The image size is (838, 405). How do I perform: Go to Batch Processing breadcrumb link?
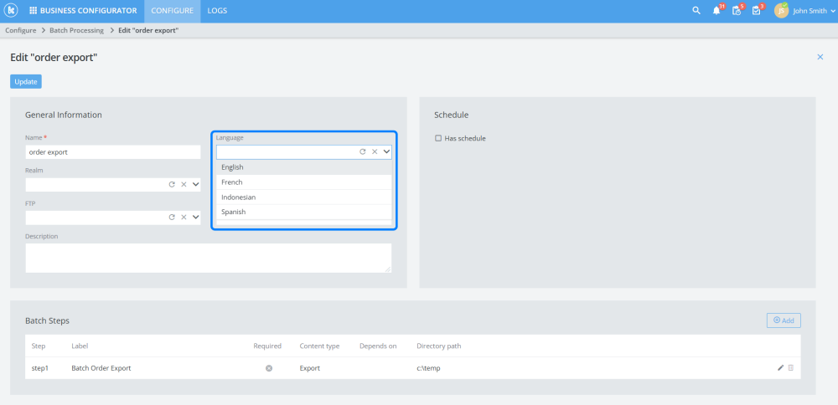76,30
